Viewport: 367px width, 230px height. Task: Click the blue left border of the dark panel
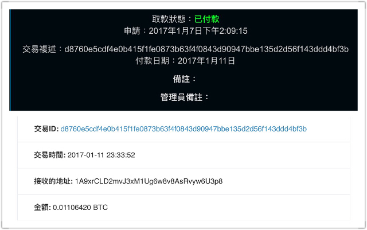tap(10, 60)
